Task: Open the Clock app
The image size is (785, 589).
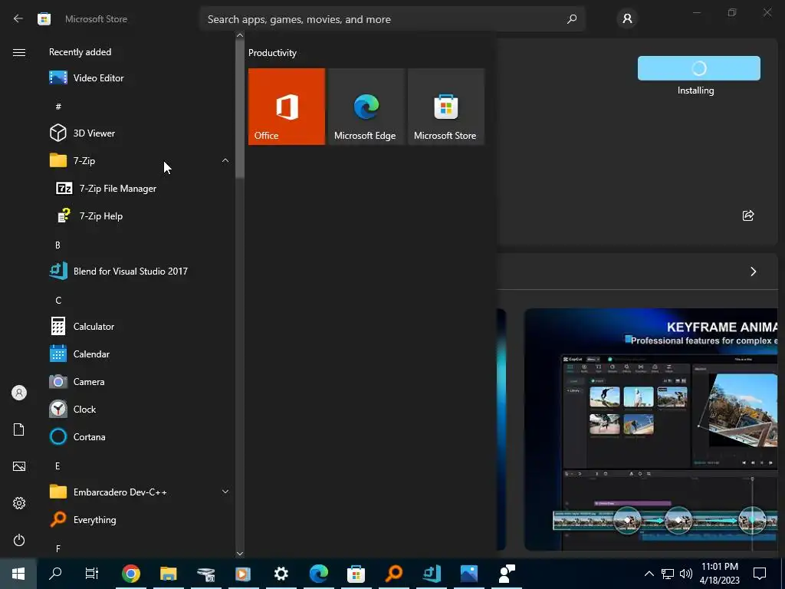Action: (140, 410)
